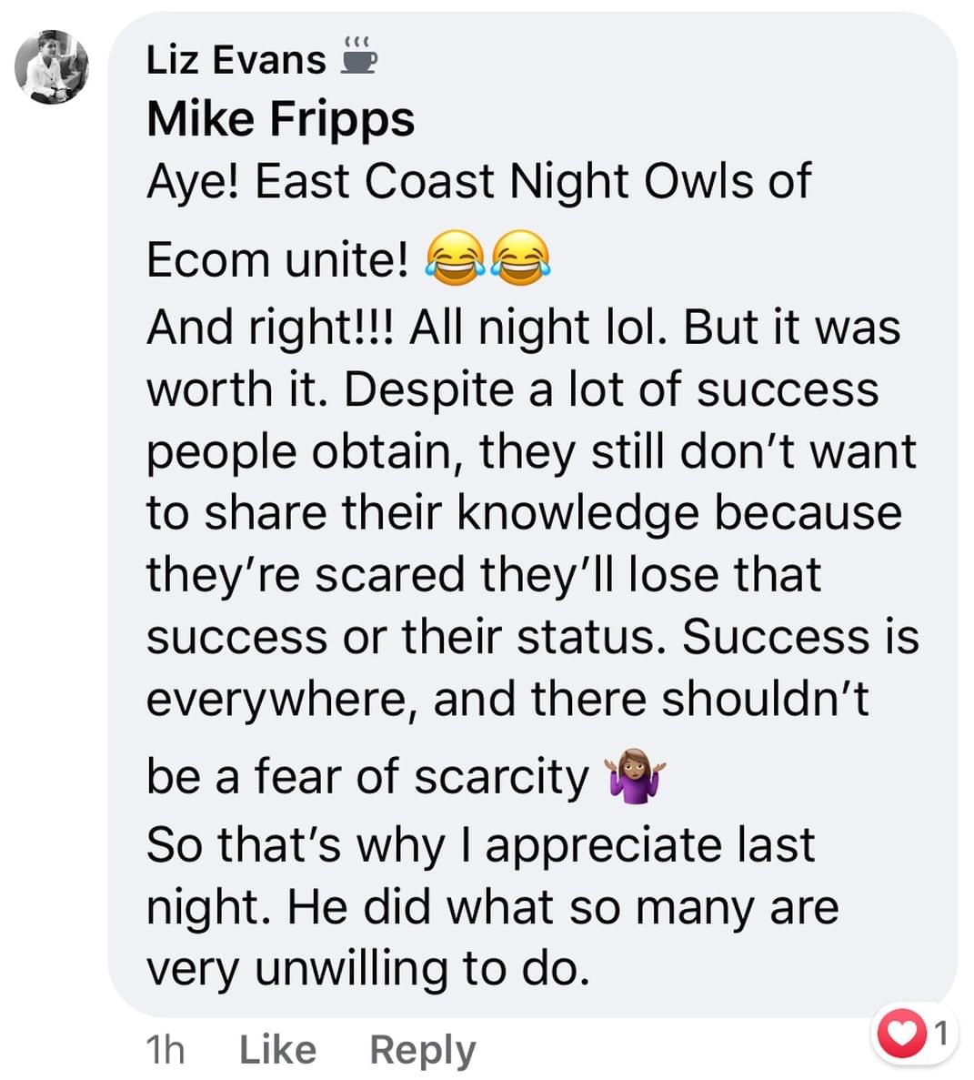Click the 'be a fear of scarcity' phrase

(x=367, y=778)
